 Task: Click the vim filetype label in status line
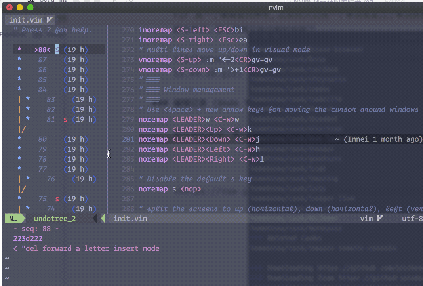tap(367, 219)
